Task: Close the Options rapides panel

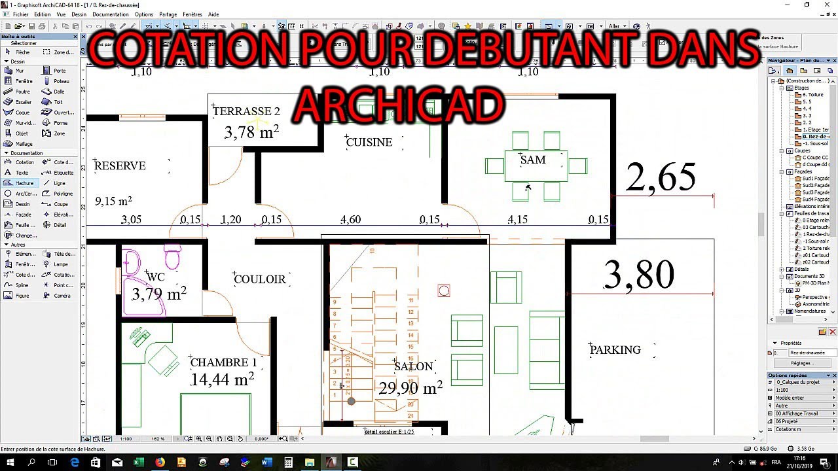Action: 834,375
